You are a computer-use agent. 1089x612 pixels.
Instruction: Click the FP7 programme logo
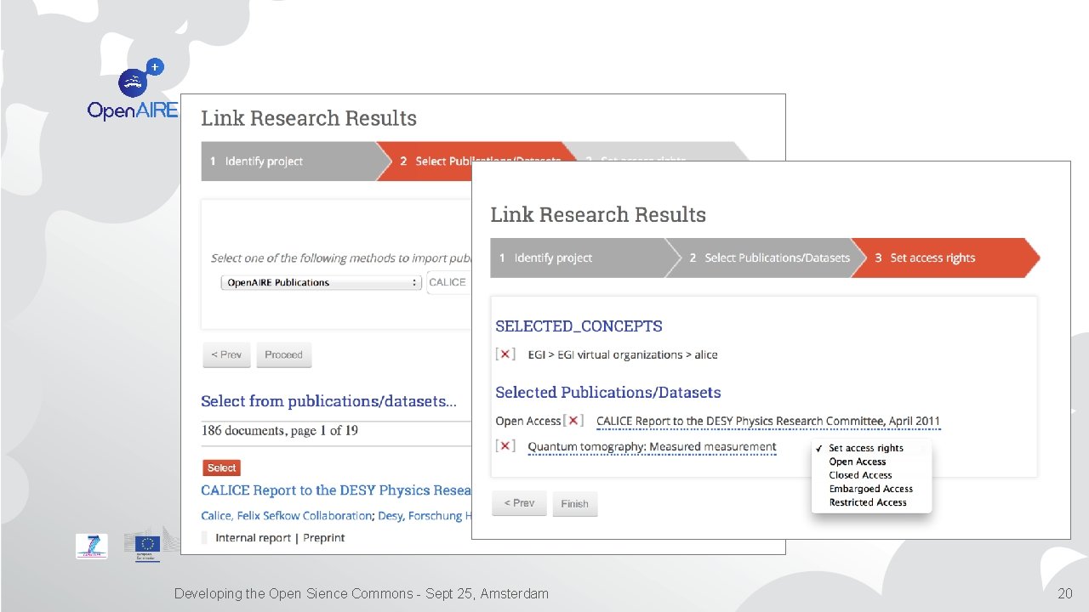(x=92, y=546)
